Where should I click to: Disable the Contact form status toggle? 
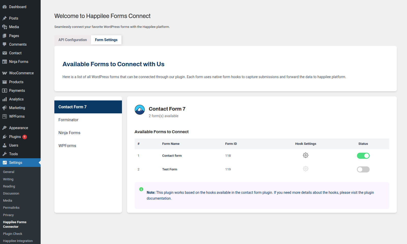363,155
